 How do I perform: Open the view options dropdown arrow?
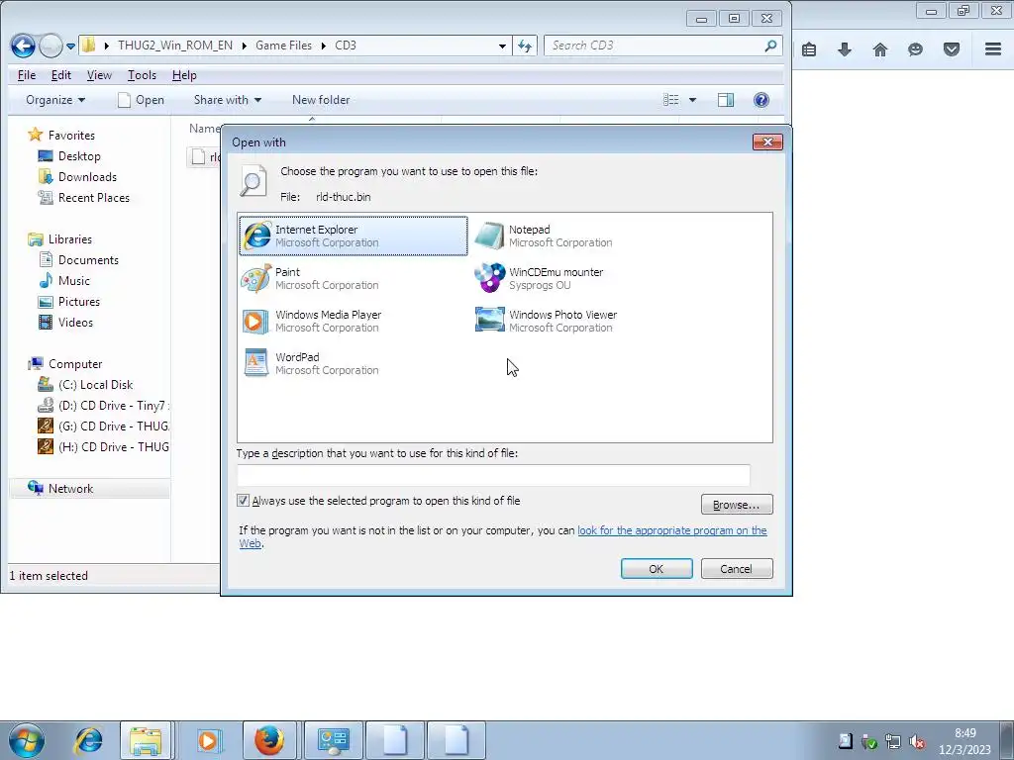[692, 100]
